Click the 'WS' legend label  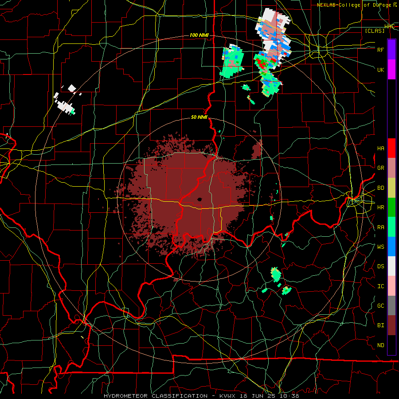click(380, 247)
